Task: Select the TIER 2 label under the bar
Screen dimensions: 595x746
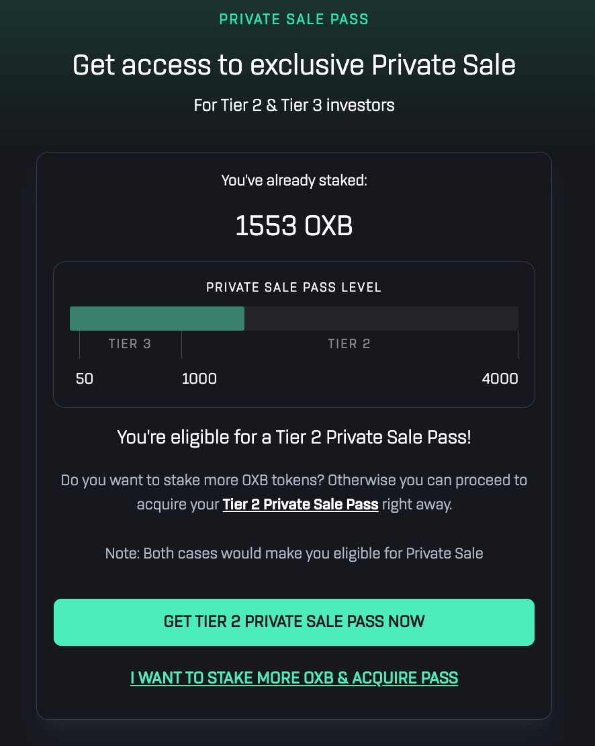Action: (x=349, y=344)
